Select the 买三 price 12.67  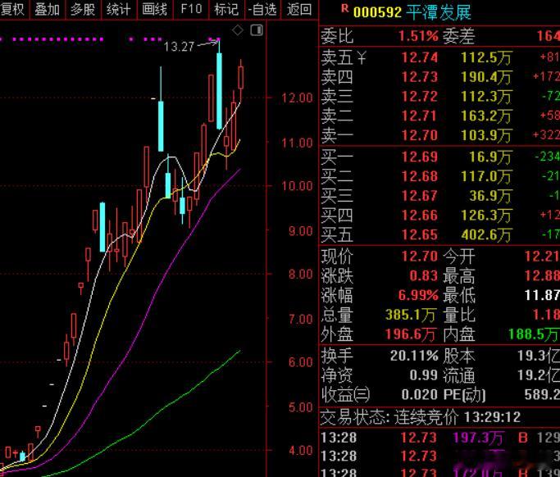(420, 196)
